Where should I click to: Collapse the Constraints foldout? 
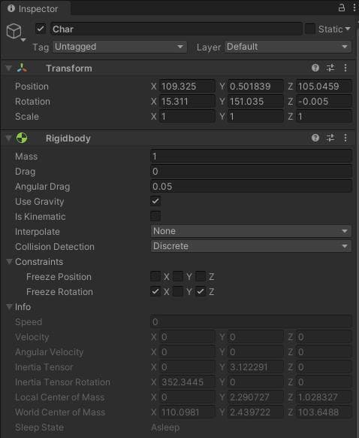pyautogui.click(x=10, y=262)
